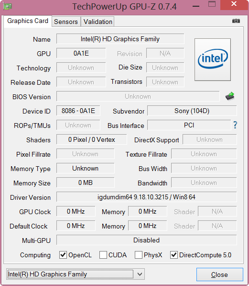Switch to the Validation tab
The width and height of the screenshot is (249, 286).
click(98, 22)
